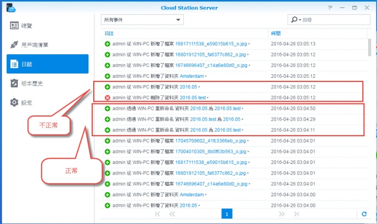
Task: Go to the last page of logs
Action: click(x=296, y=214)
